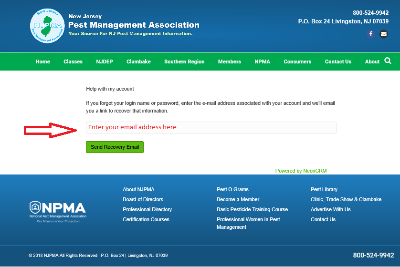Open the Certification Courses link
Image resolution: width=400 pixels, height=267 pixels.
[x=146, y=219]
